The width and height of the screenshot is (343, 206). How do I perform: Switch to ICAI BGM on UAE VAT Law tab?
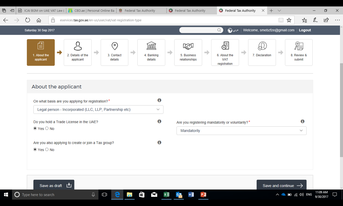tap(41, 10)
